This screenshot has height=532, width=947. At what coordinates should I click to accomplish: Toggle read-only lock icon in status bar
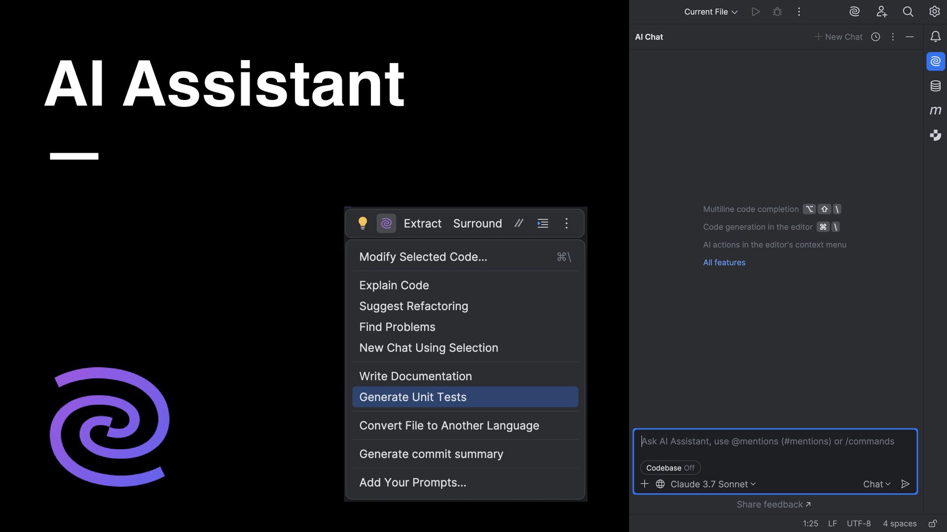(x=932, y=524)
